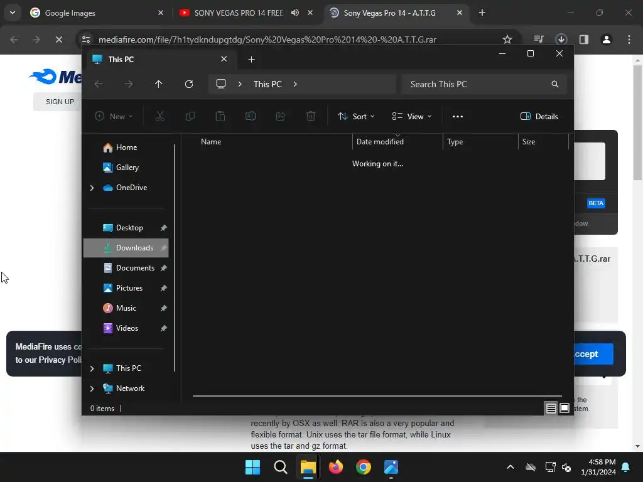The width and height of the screenshot is (643, 482).
Task: Open the Photos app on taskbar
Action: pos(391,467)
